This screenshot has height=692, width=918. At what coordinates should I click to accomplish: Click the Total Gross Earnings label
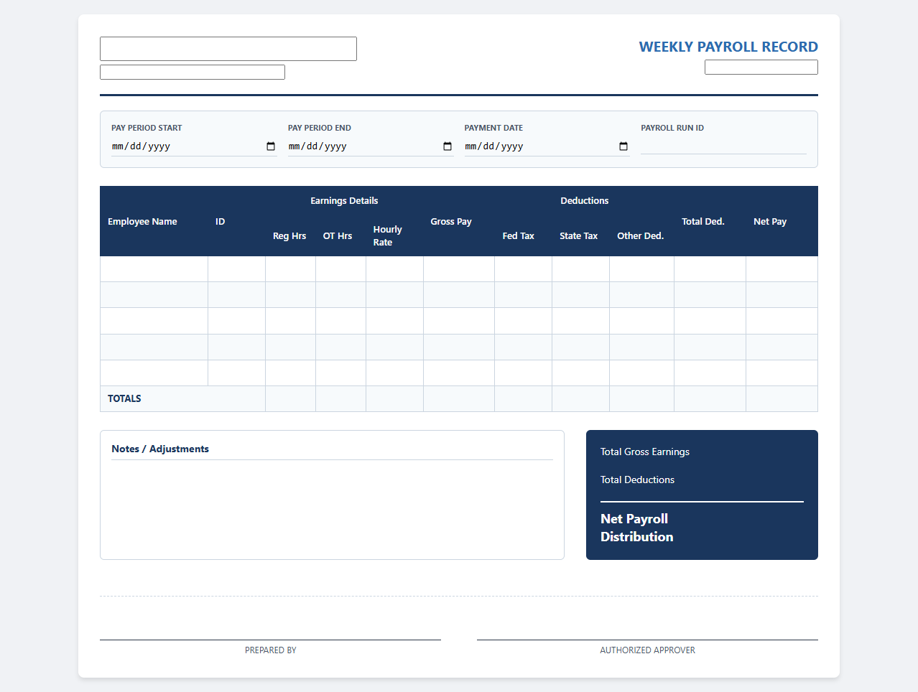[645, 452]
